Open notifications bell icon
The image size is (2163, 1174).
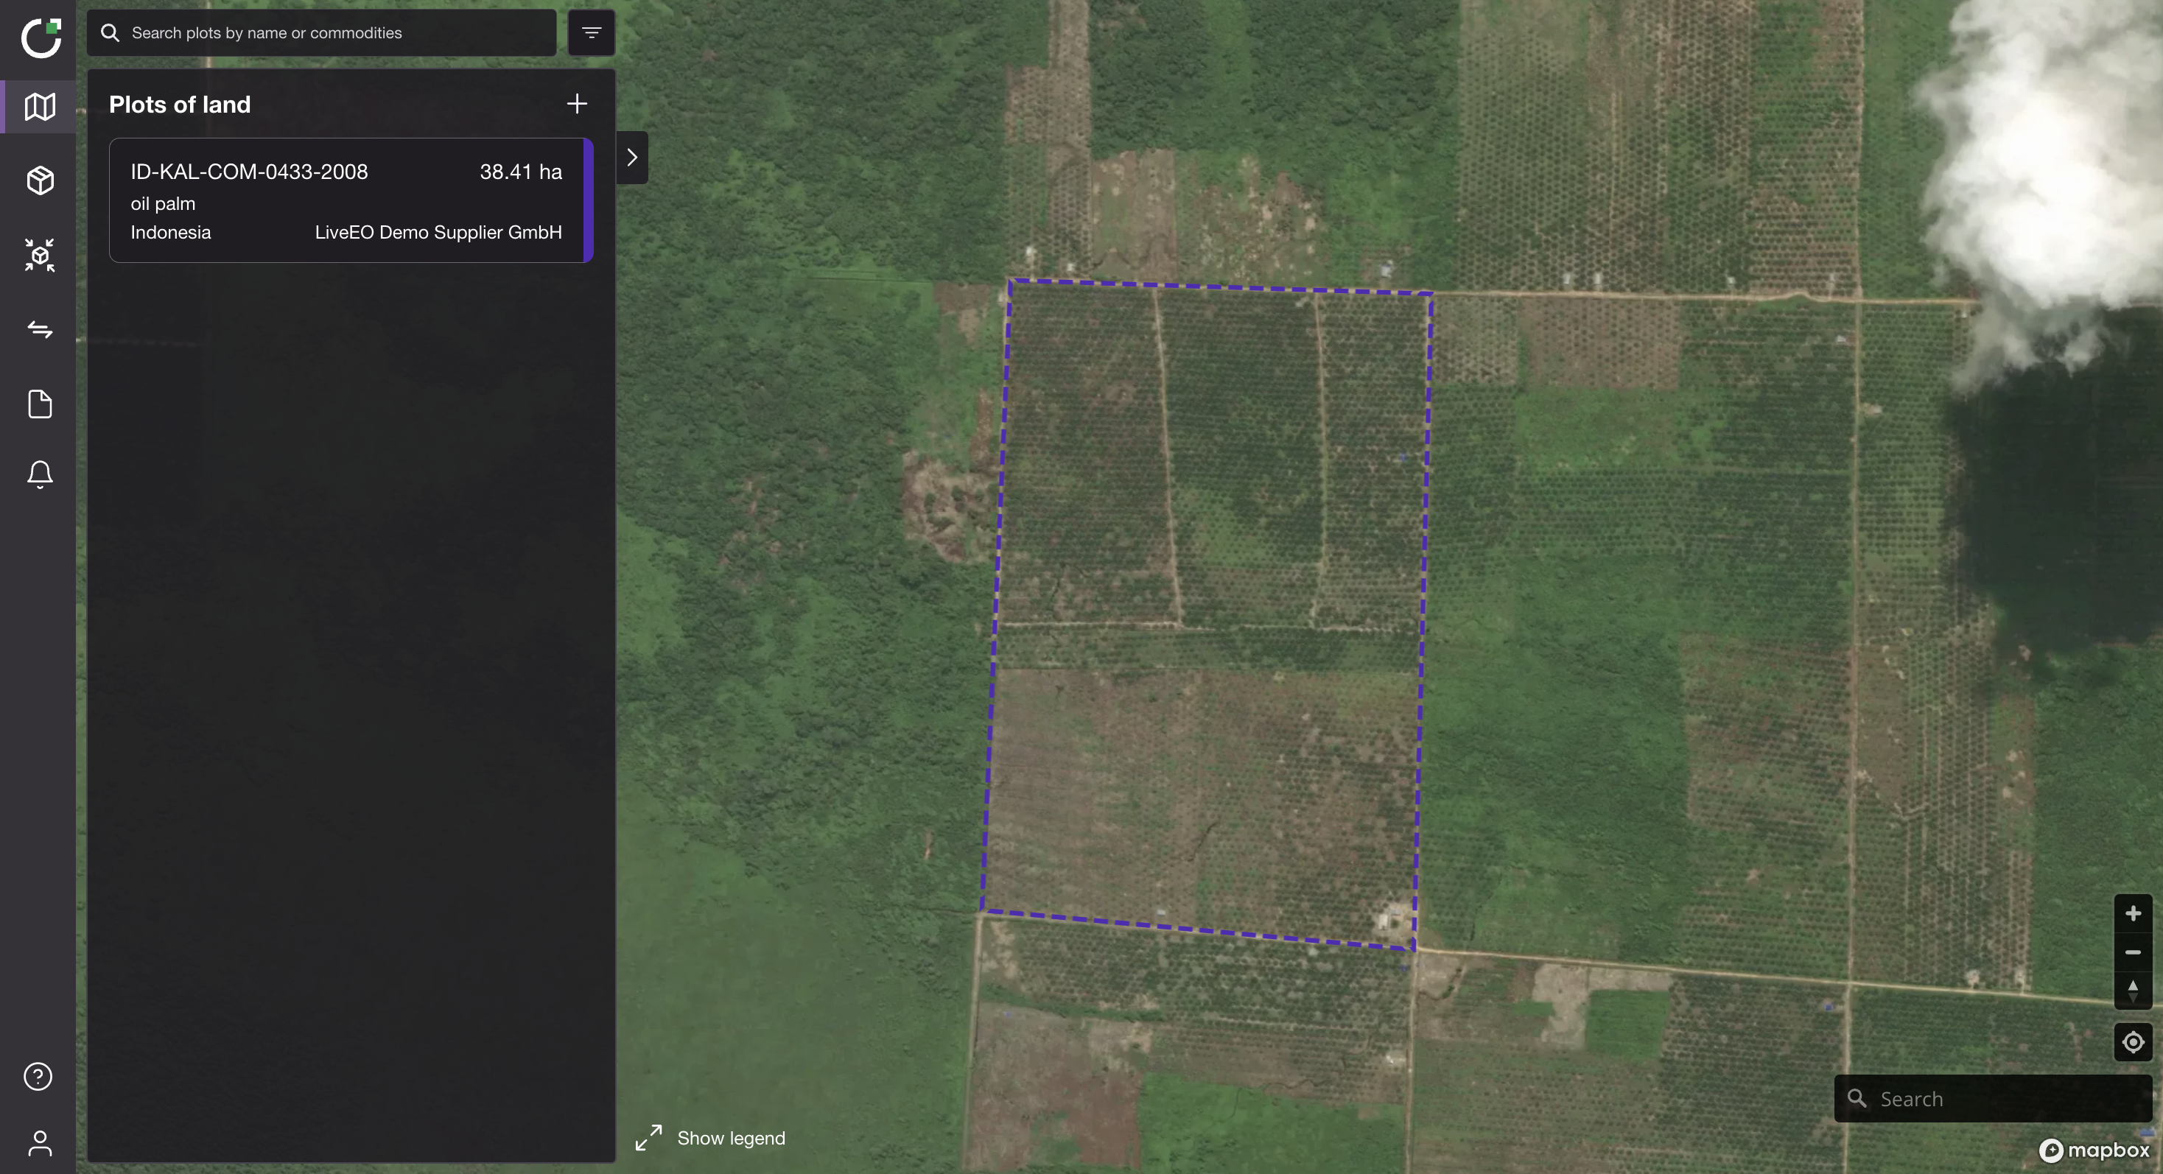(40, 475)
